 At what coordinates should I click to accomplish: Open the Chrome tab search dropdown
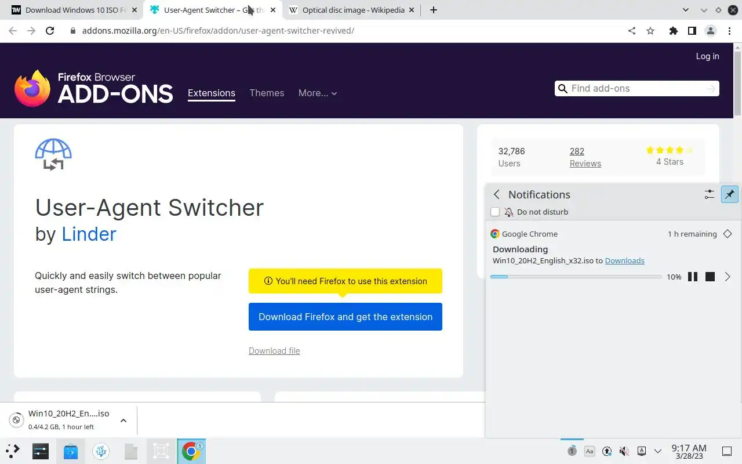[686, 10]
